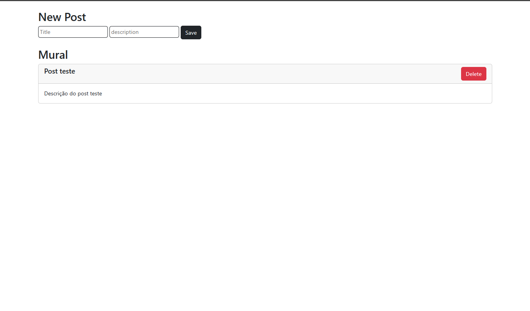Click the word 'Post' in the New Post heading
Screen dimensions: 530x311
tap(75, 17)
